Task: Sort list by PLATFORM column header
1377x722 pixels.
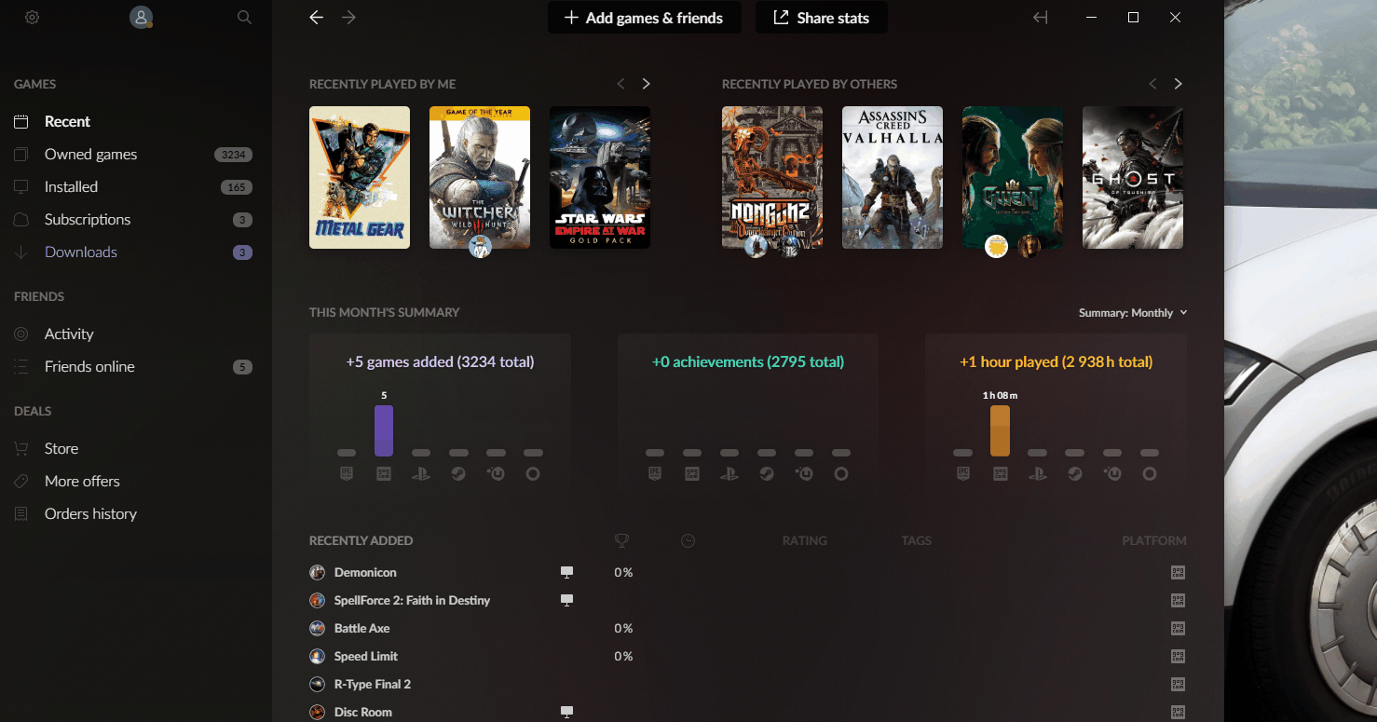Action: [x=1154, y=540]
